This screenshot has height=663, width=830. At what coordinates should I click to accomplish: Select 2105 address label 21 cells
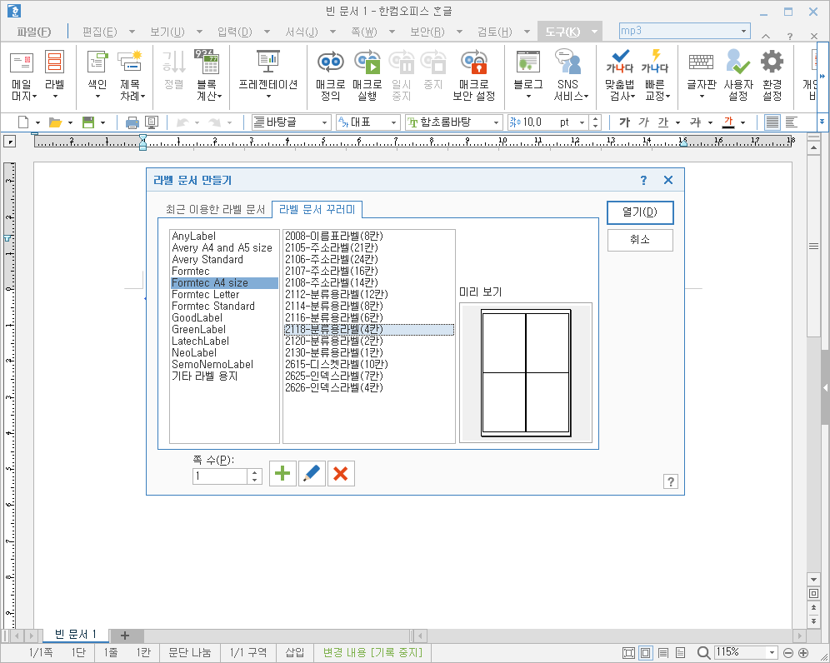pos(332,247)
